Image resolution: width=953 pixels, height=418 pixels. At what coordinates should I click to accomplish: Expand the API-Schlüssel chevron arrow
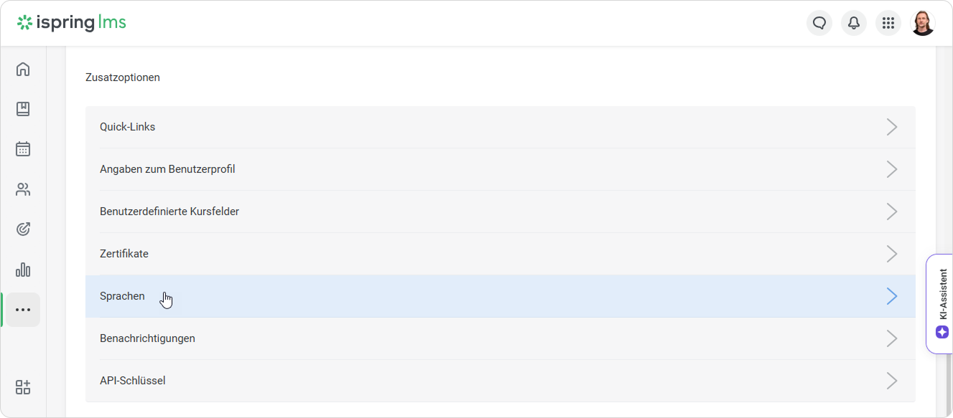892,381
